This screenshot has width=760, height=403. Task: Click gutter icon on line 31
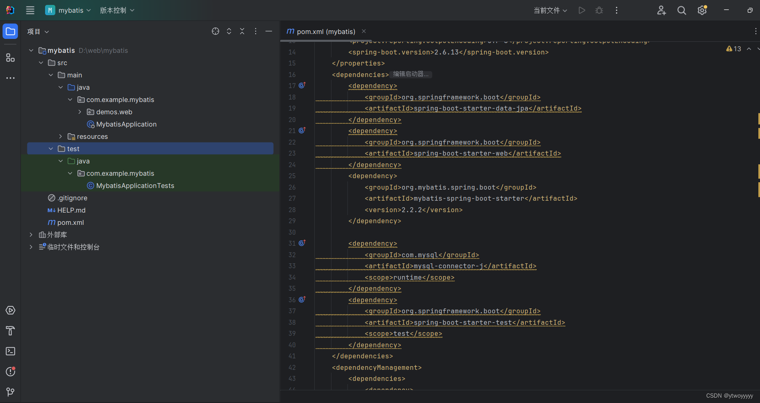(302, 243)
